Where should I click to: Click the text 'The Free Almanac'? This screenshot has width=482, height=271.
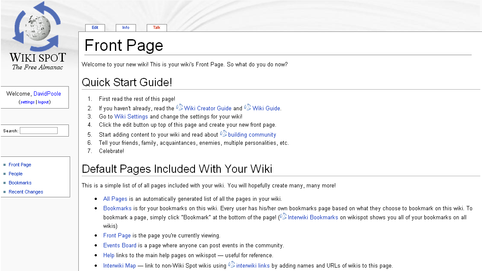37,67
